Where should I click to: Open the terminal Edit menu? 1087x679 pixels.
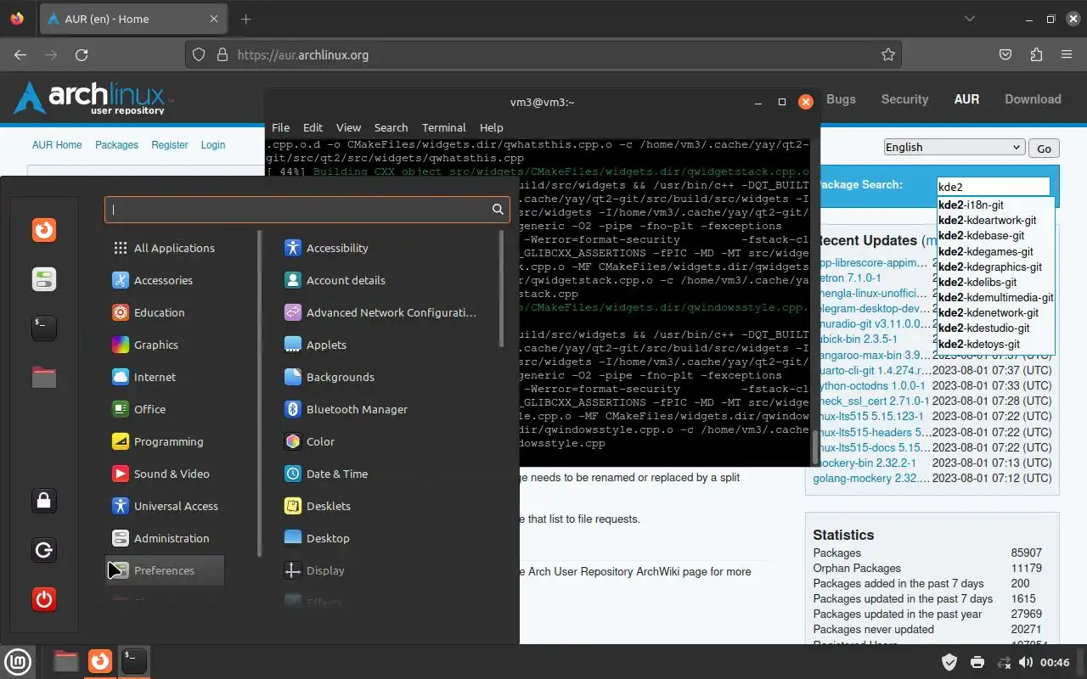313,127
